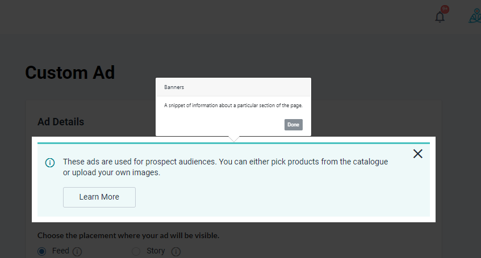Click the tooltip arrow pointer below popover
The width and height of the screenshot is (481, 258).
(x=234, y=139)
